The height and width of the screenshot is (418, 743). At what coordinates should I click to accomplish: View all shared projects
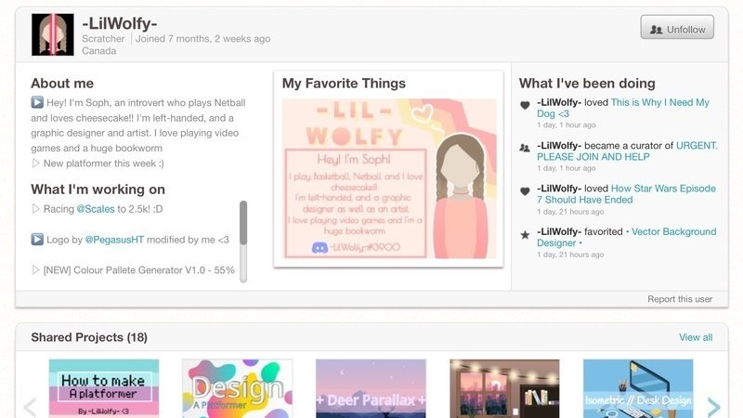click(x=696, y=337)
